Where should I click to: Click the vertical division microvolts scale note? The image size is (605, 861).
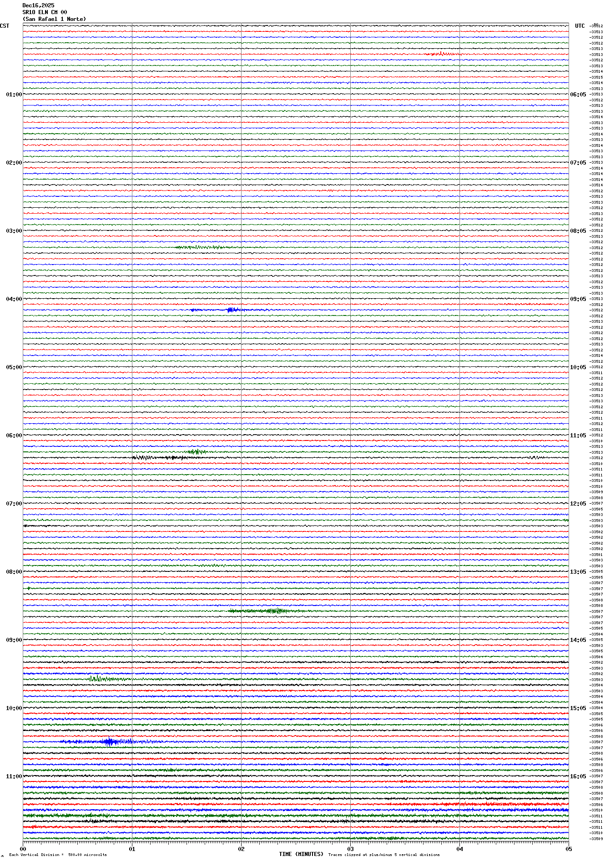click(58, 855)
